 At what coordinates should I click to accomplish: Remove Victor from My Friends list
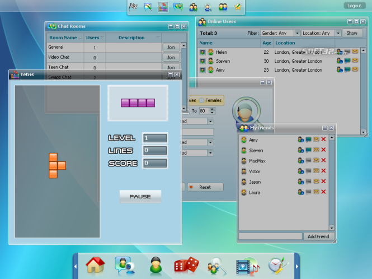pos(323,171)
